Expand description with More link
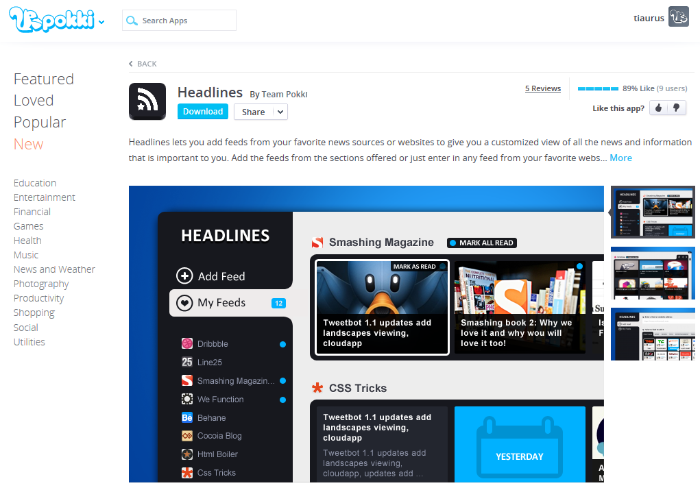The image size is (700, 490). pyautogui.click(x=621, y=158)
